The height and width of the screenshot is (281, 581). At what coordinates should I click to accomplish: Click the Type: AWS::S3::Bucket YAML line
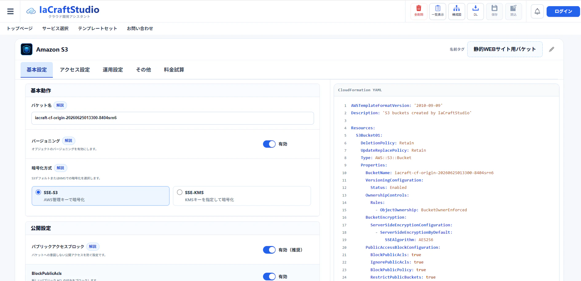386,158
